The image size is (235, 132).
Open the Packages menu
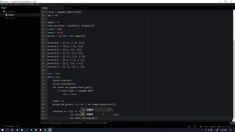31,4
